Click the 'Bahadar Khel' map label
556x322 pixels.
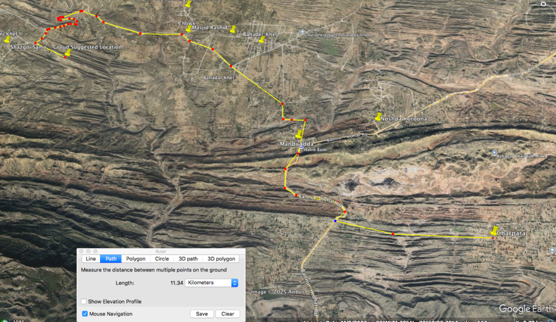point(218,78)
